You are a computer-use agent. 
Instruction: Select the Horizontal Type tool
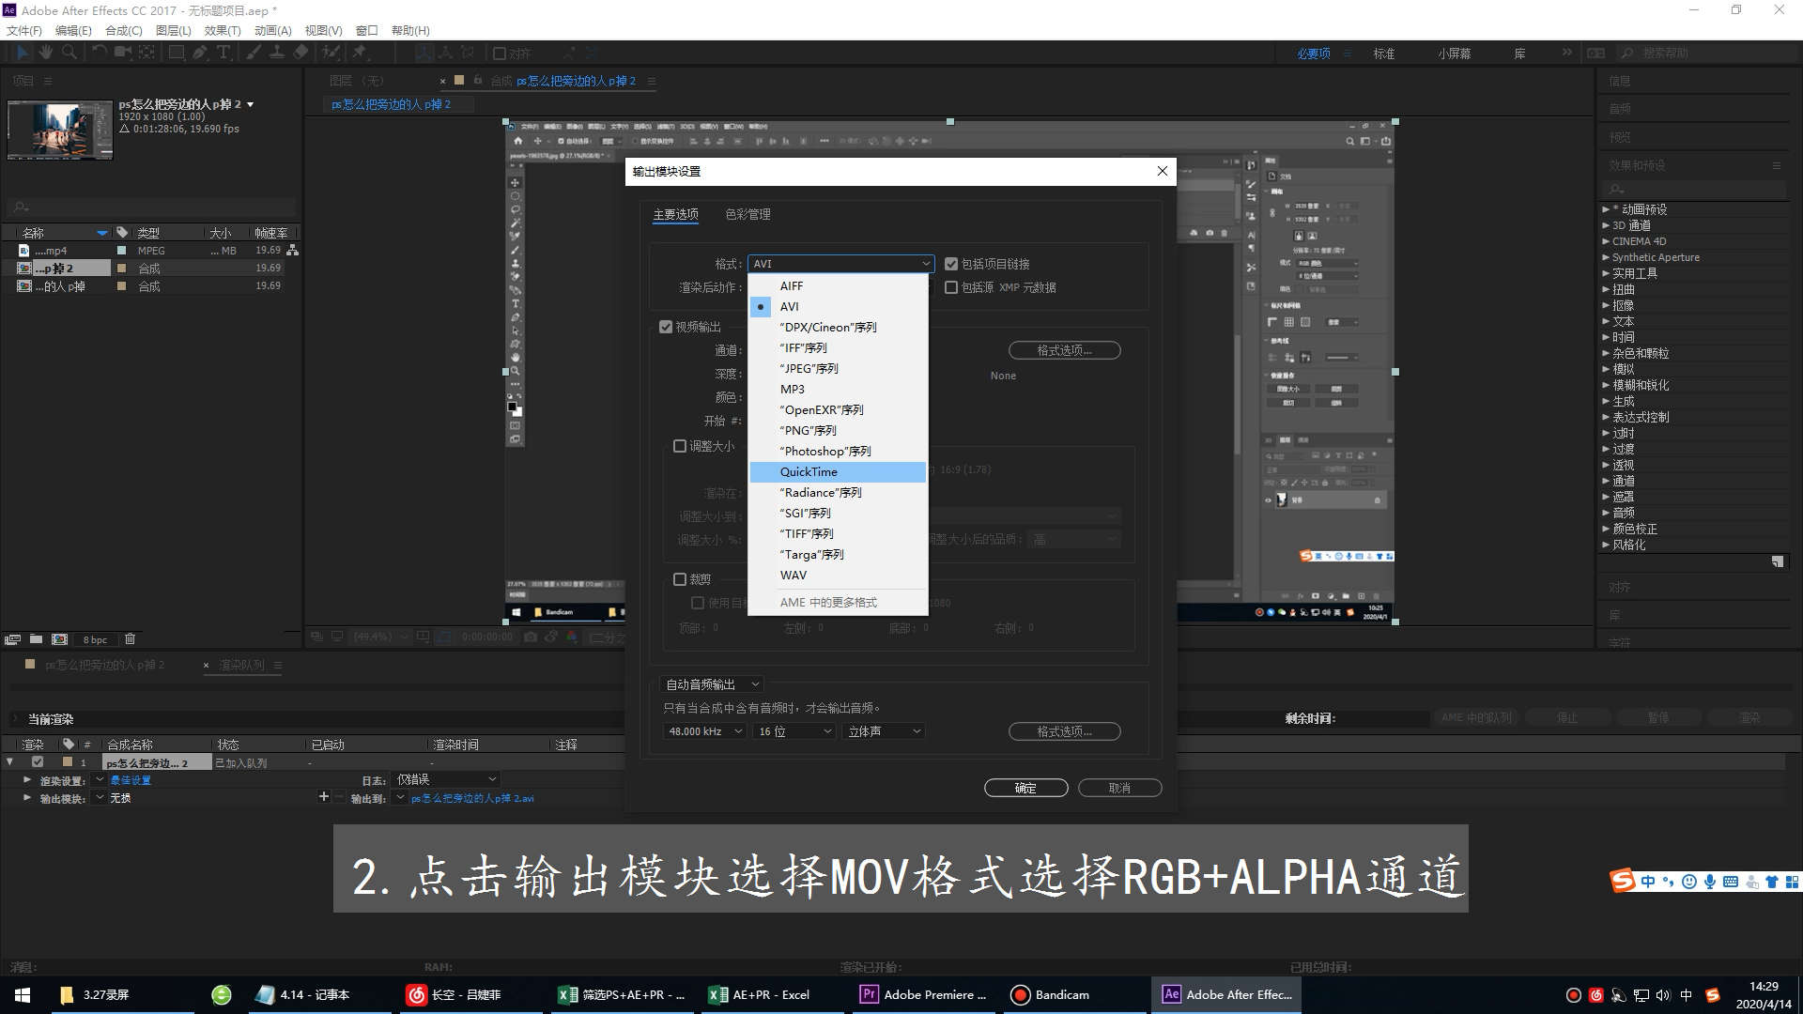pyautogui.click(x=223, y=53)
